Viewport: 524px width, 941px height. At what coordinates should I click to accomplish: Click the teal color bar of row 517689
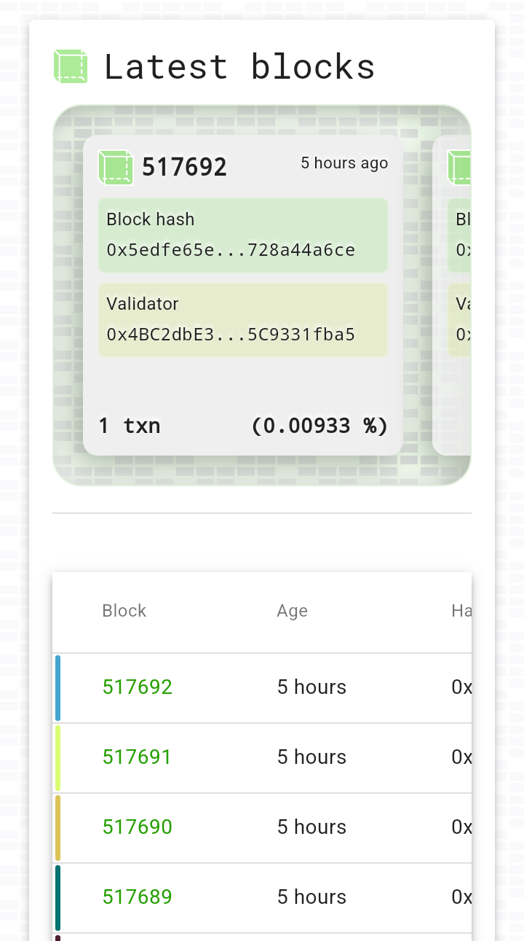58,898
